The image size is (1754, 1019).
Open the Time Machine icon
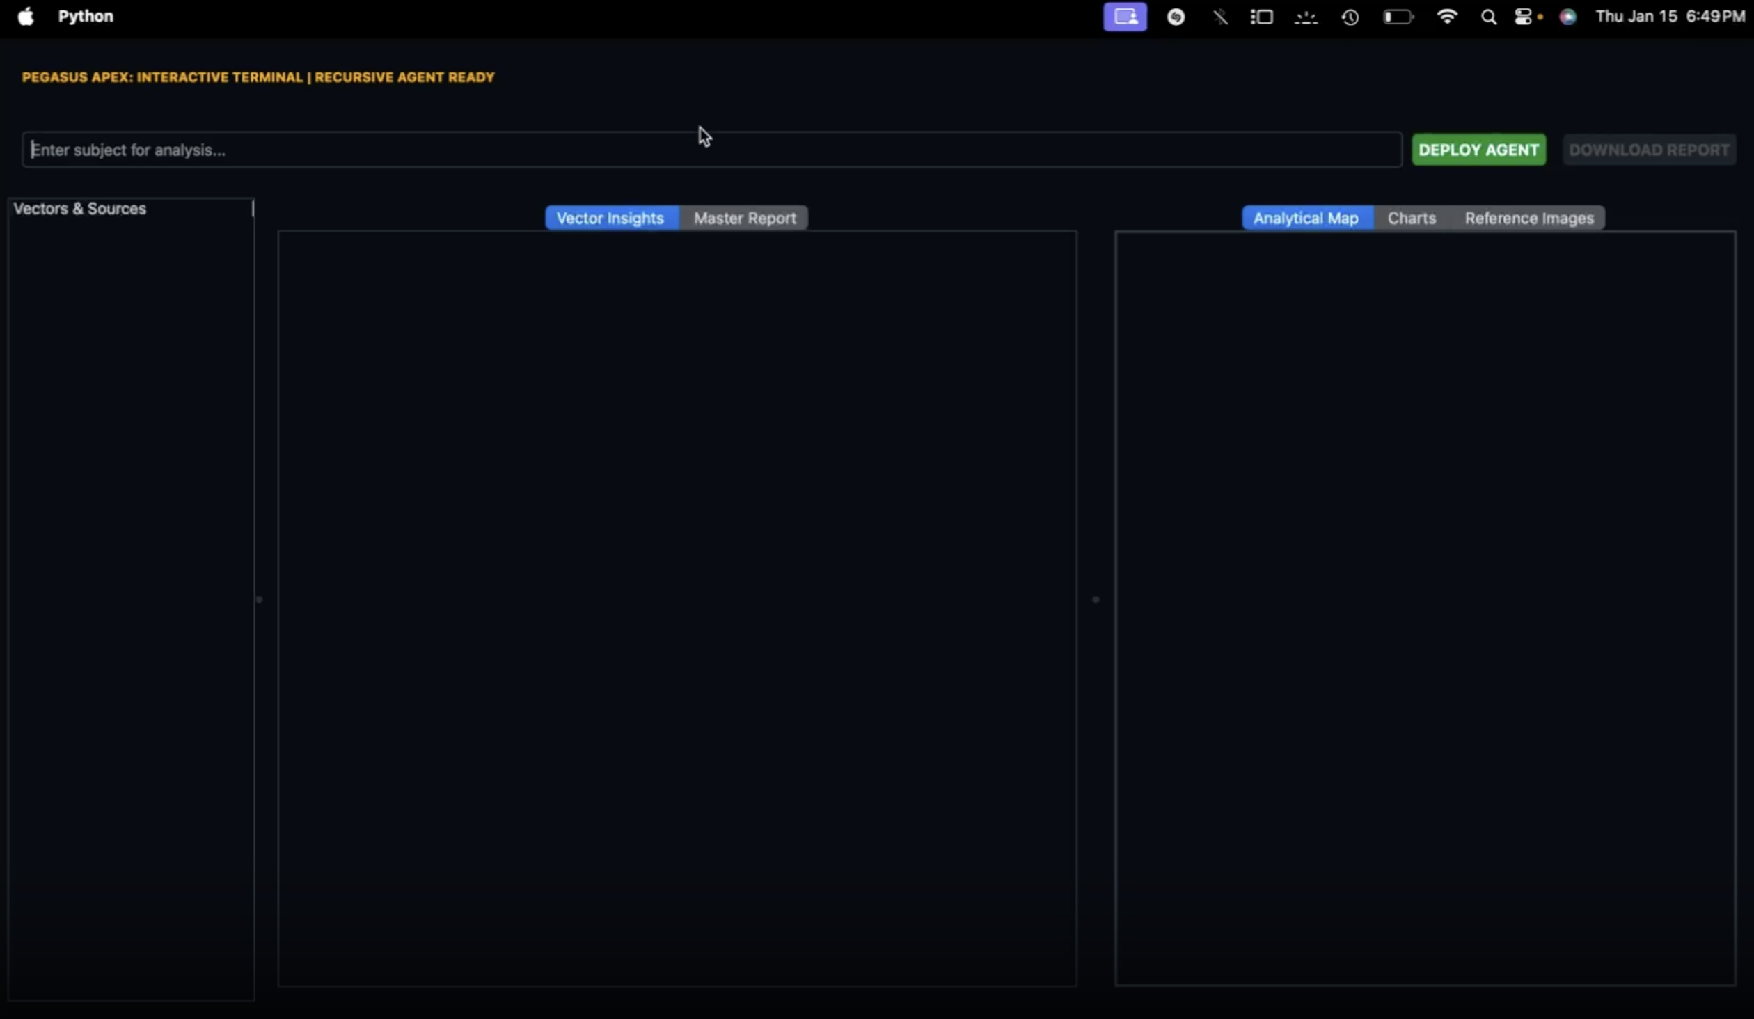1350,17
